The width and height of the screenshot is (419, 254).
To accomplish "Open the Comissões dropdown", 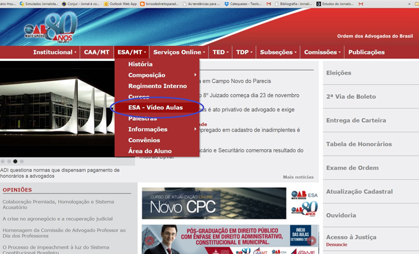I will click(322, 52).
